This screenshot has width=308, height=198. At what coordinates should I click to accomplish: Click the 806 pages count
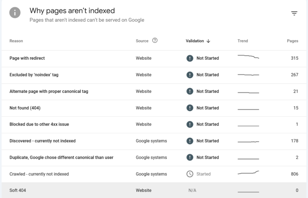(x=295, y=174)
